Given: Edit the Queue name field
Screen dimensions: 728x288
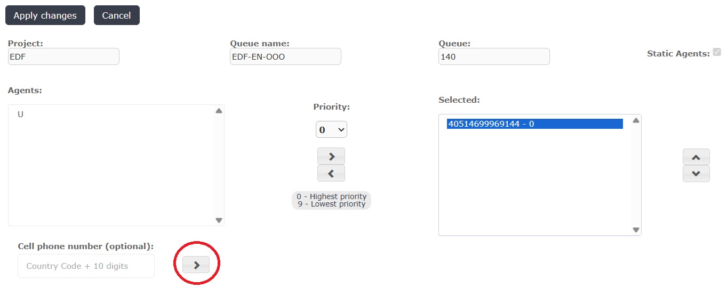Looking at the screenshot, I should point(285,56).
